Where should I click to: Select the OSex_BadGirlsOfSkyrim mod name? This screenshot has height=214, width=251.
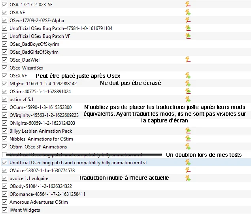coord(34,52)
